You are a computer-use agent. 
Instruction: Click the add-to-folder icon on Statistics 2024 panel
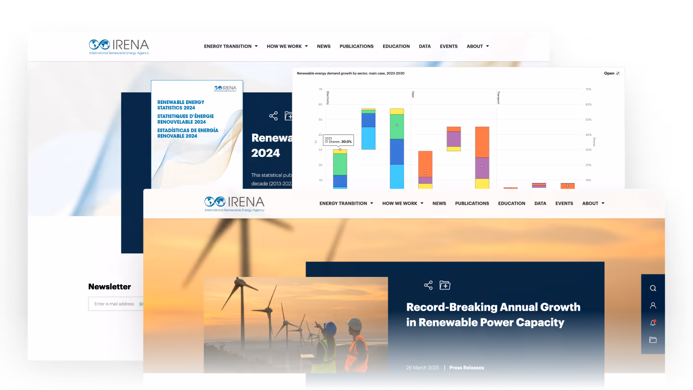pos(289,116)
